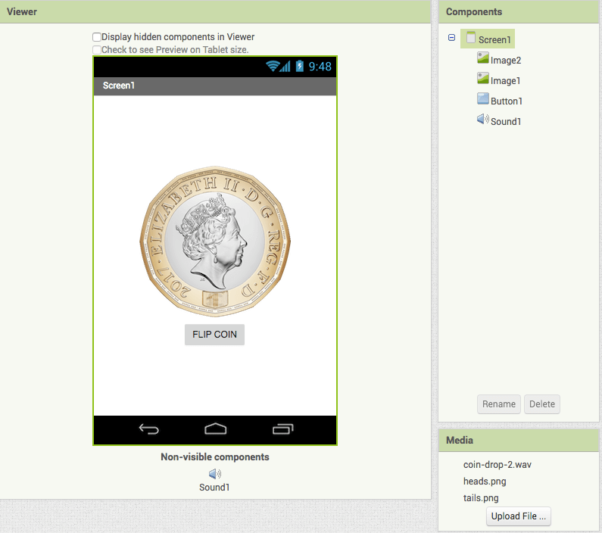Click the Sound1 speaker icon in Components
The width and height of the screenshot is (602, 533).
tap(482, 119)
